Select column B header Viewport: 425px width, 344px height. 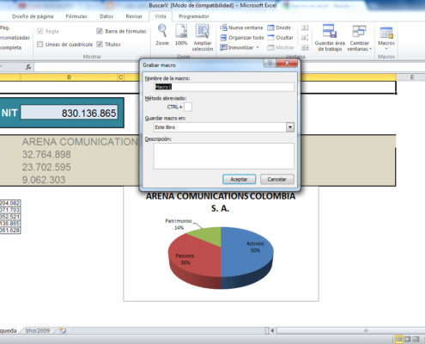pos(69,77)
